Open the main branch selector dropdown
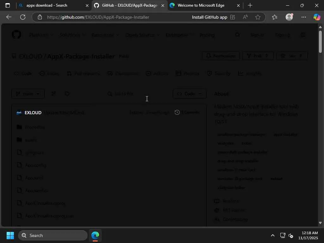 28,94
